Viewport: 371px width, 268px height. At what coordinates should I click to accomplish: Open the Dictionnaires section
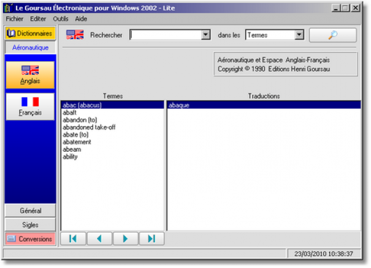pos(30,33)
